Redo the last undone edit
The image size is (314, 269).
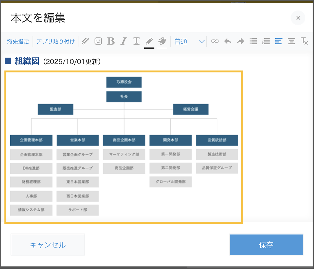click(240, 41)
